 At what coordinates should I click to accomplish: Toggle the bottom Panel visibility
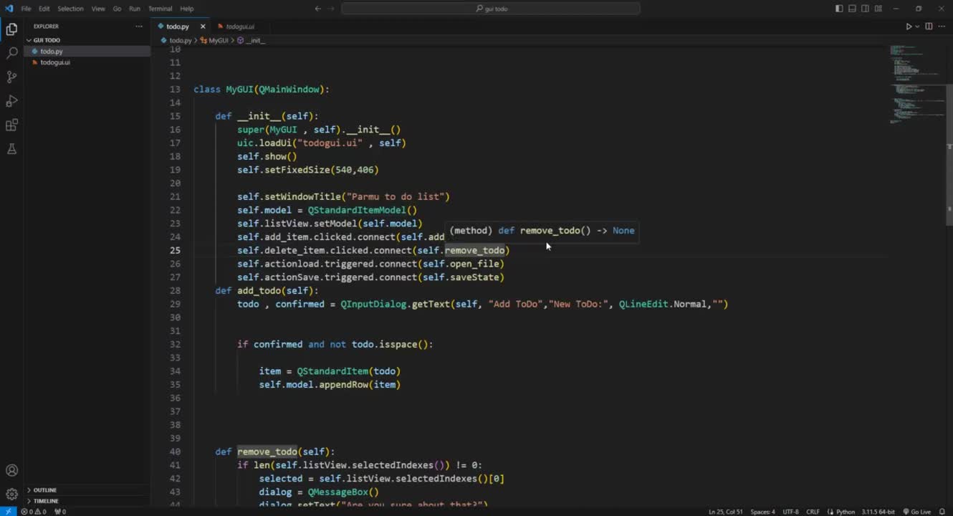click(x=853, y=9)
